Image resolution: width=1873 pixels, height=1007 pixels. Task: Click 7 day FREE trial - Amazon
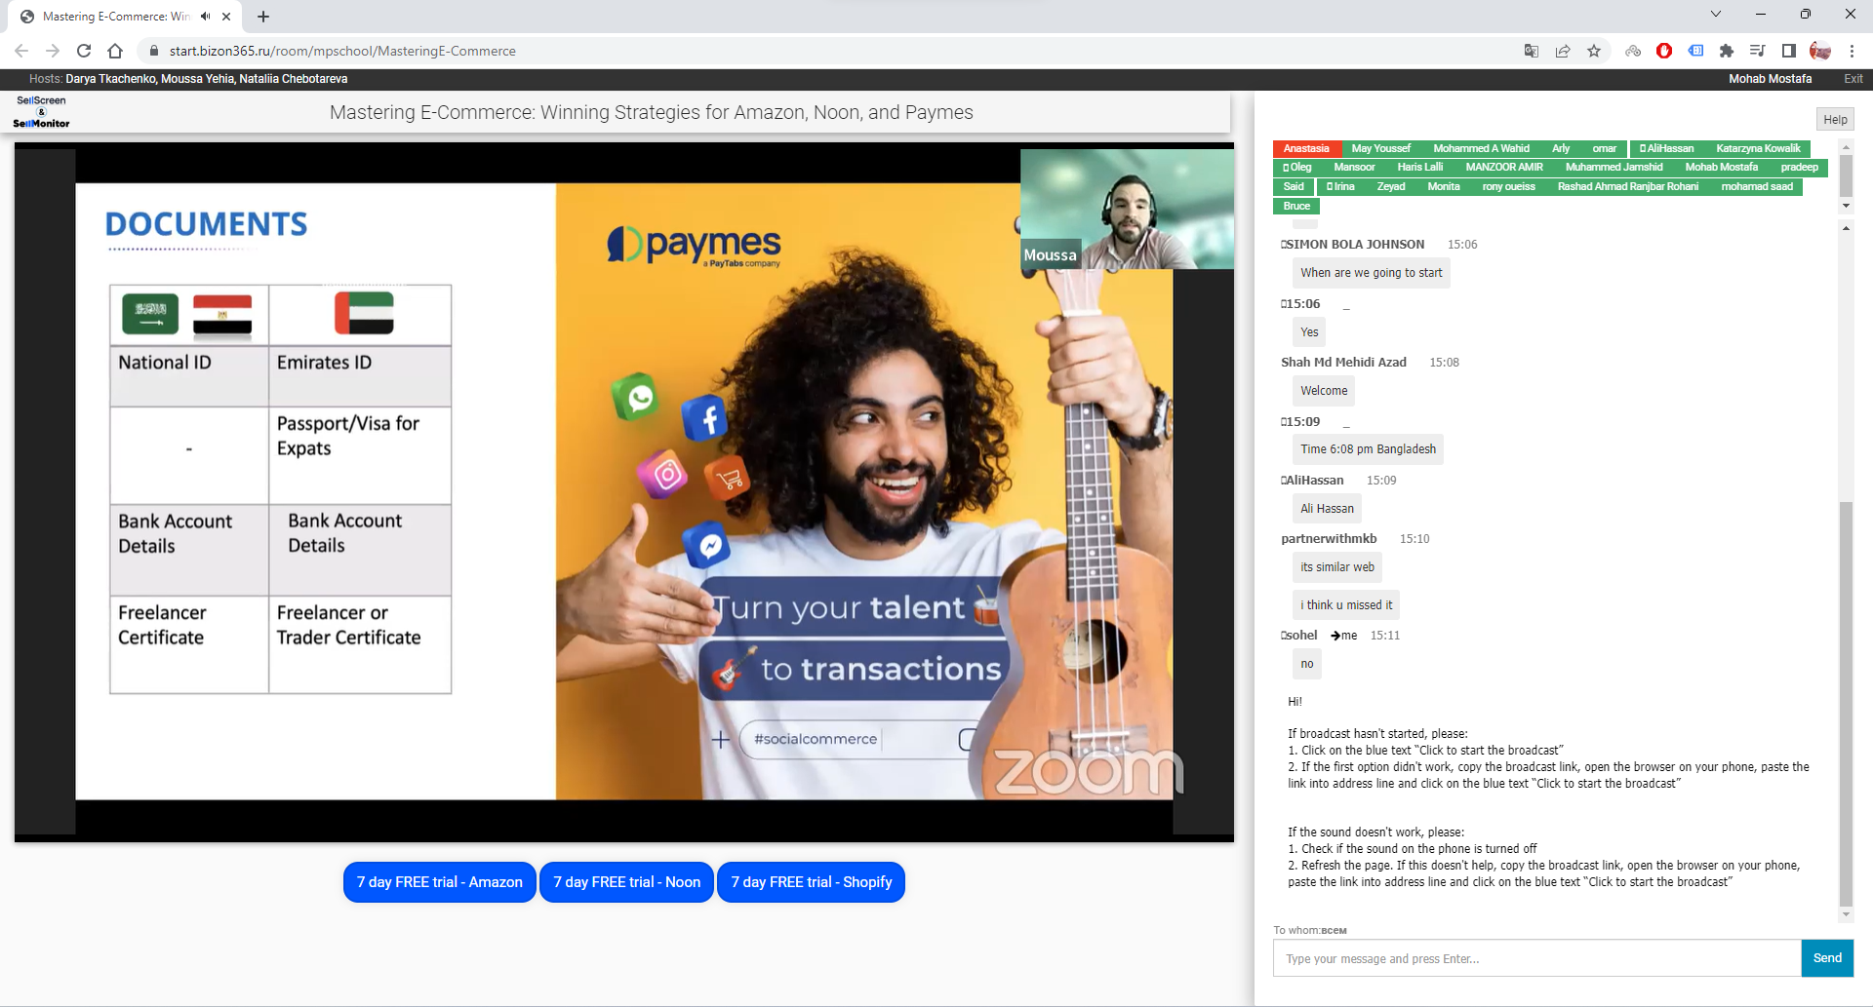pos(440,882)
